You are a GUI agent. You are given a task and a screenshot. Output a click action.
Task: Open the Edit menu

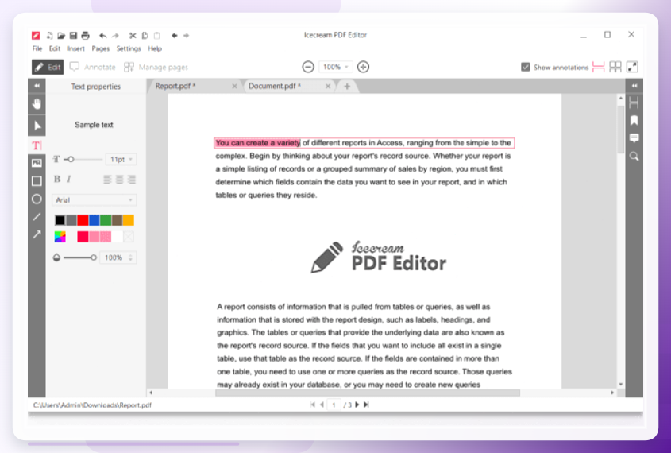pyautogui.click(x=54, y=48)
